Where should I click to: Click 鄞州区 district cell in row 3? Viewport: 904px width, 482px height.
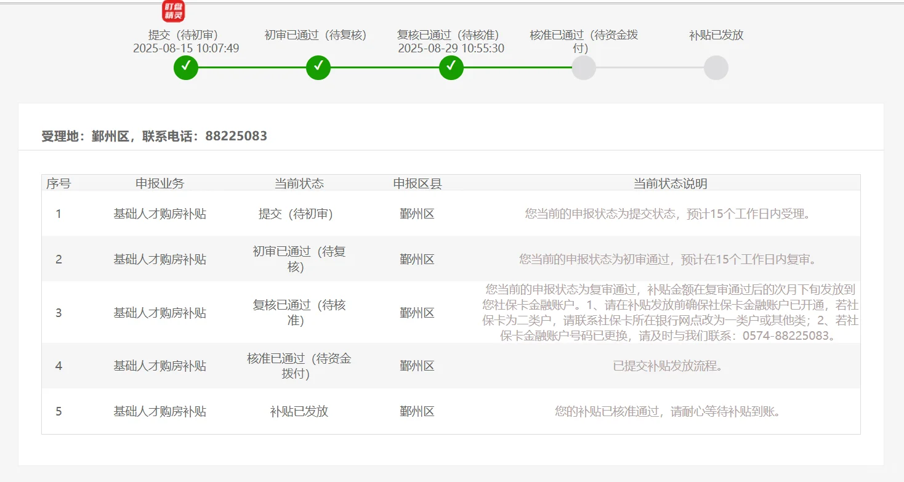418,313
